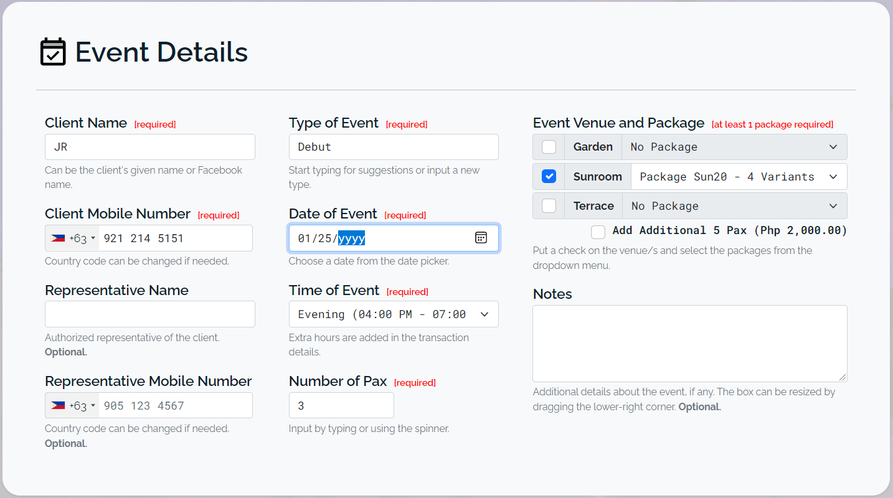
Task: Click the Type of Event label
Action: coord(334,123)
